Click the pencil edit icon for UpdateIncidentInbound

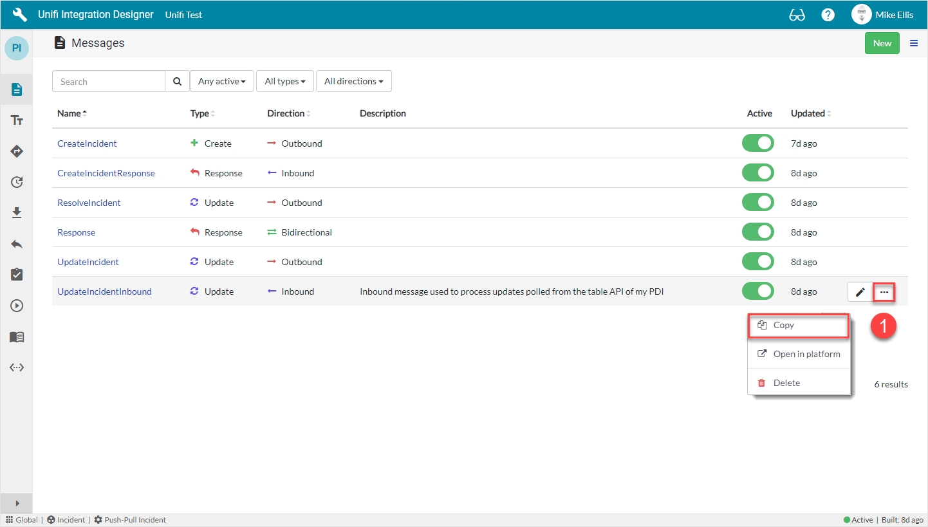click(860, 292)
